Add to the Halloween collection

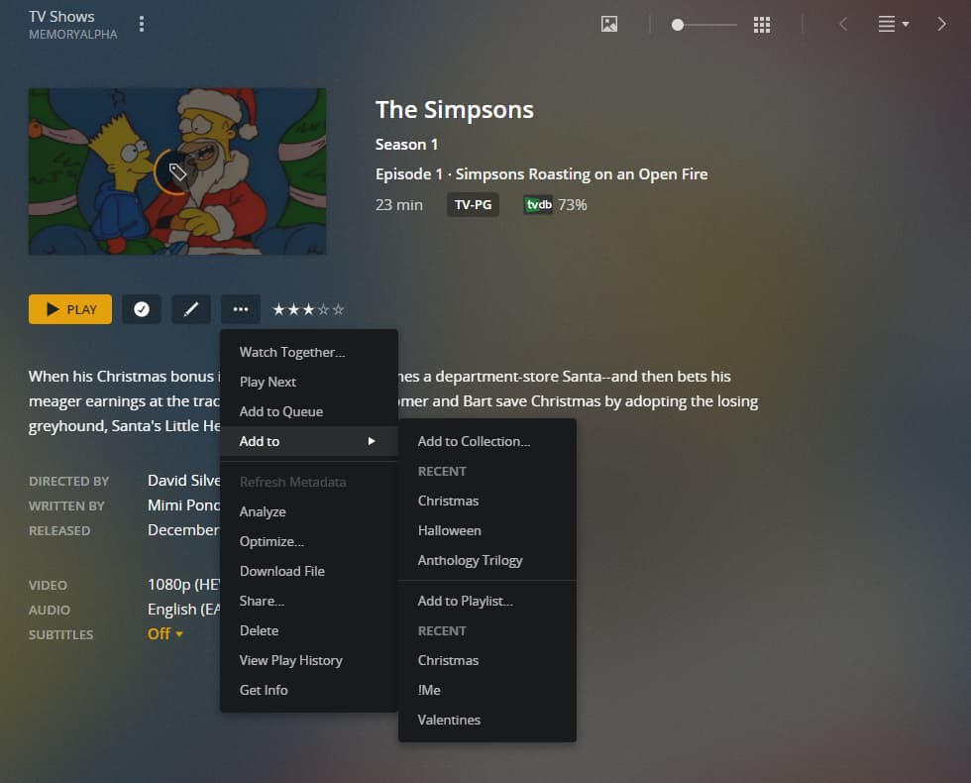pyautogui.click(x=487, y=530)
